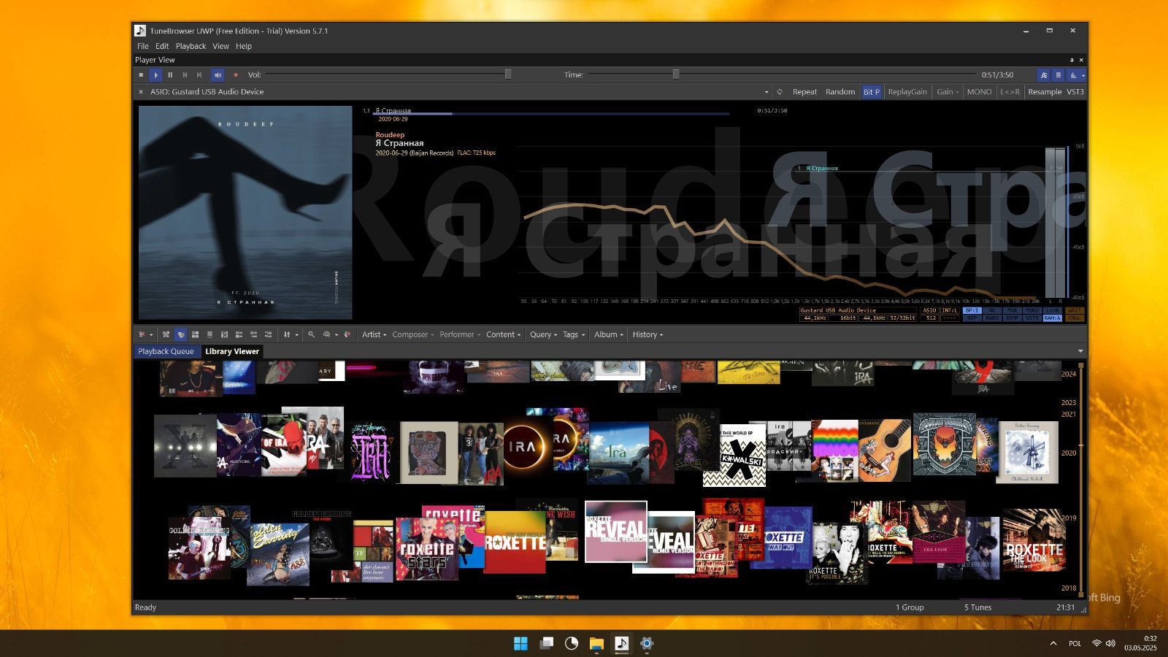This screenshot has width=1168, height=657.
Task: Switch to the Library Viewer tab
Action: (x=232, y=351)
